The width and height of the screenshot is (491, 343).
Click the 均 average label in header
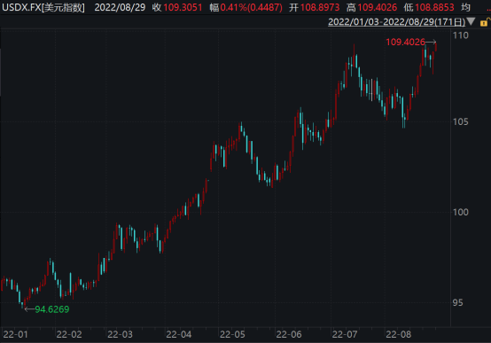point(465,7)
